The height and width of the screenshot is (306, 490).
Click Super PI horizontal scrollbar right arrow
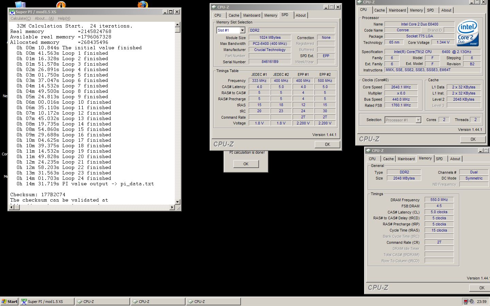pyautogui.click(x=172, y=207)
